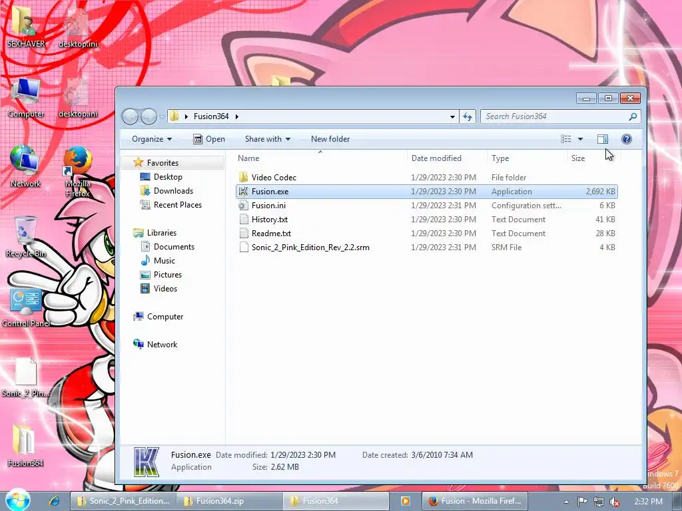Click the Change your view icon
The image size is (682, 511).
coord(566,139)
